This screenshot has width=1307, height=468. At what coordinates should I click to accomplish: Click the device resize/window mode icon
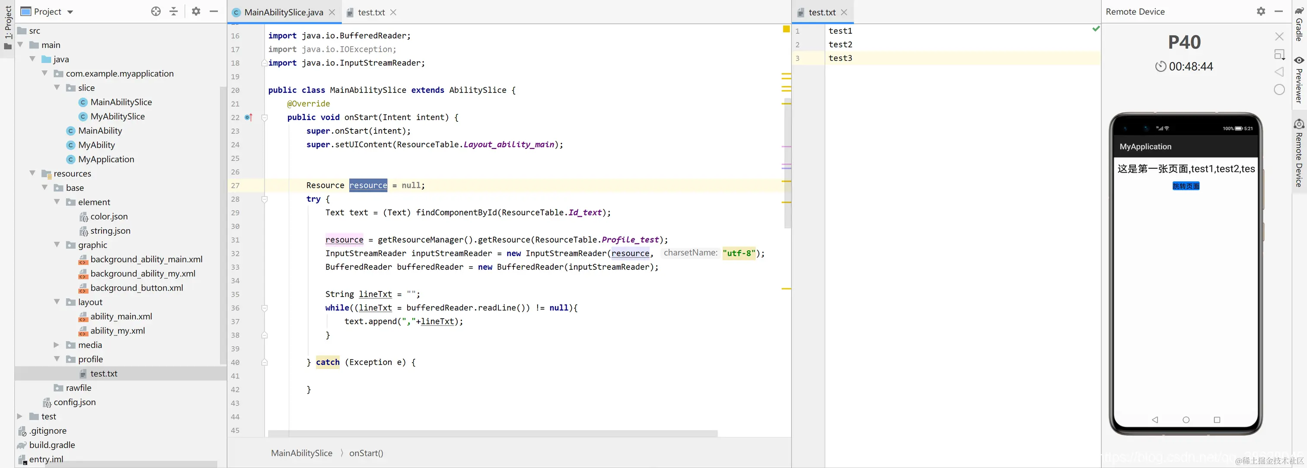coord(1279,54)
